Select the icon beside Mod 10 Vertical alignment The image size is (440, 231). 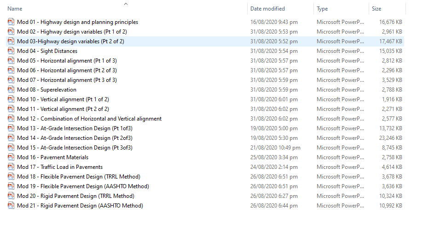coord(11,99)
